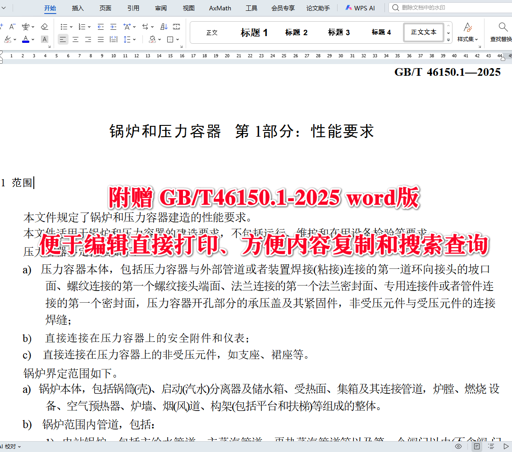Apply distributed alignment
The image size is (512, 452).
pyautogui.click(x=113, y=40)
